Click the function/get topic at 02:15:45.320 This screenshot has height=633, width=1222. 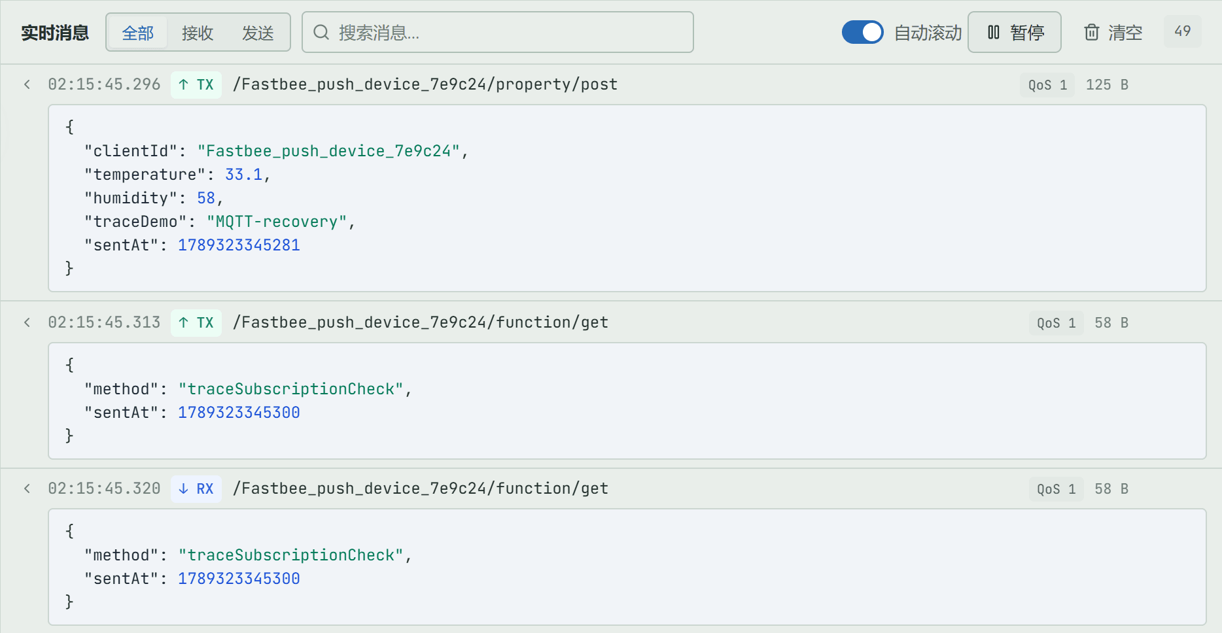[x=421, y=488]
